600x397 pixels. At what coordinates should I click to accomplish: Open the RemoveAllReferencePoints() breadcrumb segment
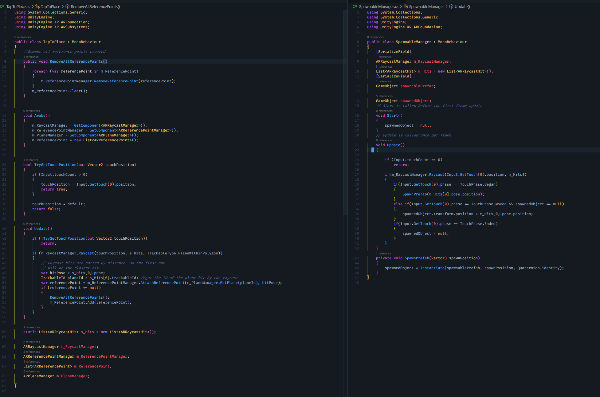(x=95, y=6)
